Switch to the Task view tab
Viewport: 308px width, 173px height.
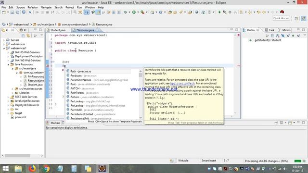click(x=269, y=30)
